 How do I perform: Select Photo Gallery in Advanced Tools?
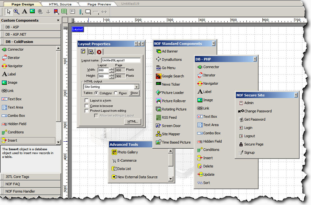pyautogui.click(x=125, y=152)
